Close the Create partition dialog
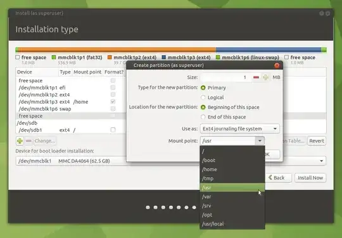 pos(277,65)
